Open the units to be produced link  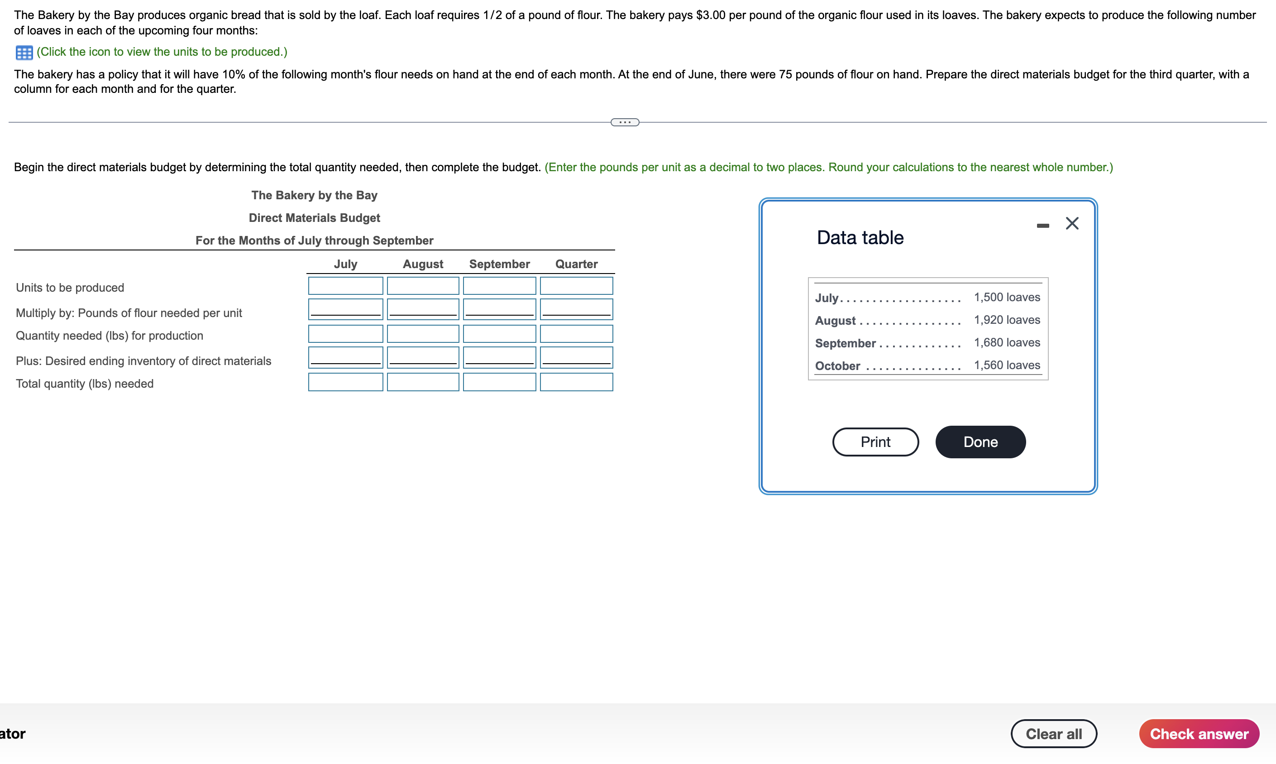(162, 52)
